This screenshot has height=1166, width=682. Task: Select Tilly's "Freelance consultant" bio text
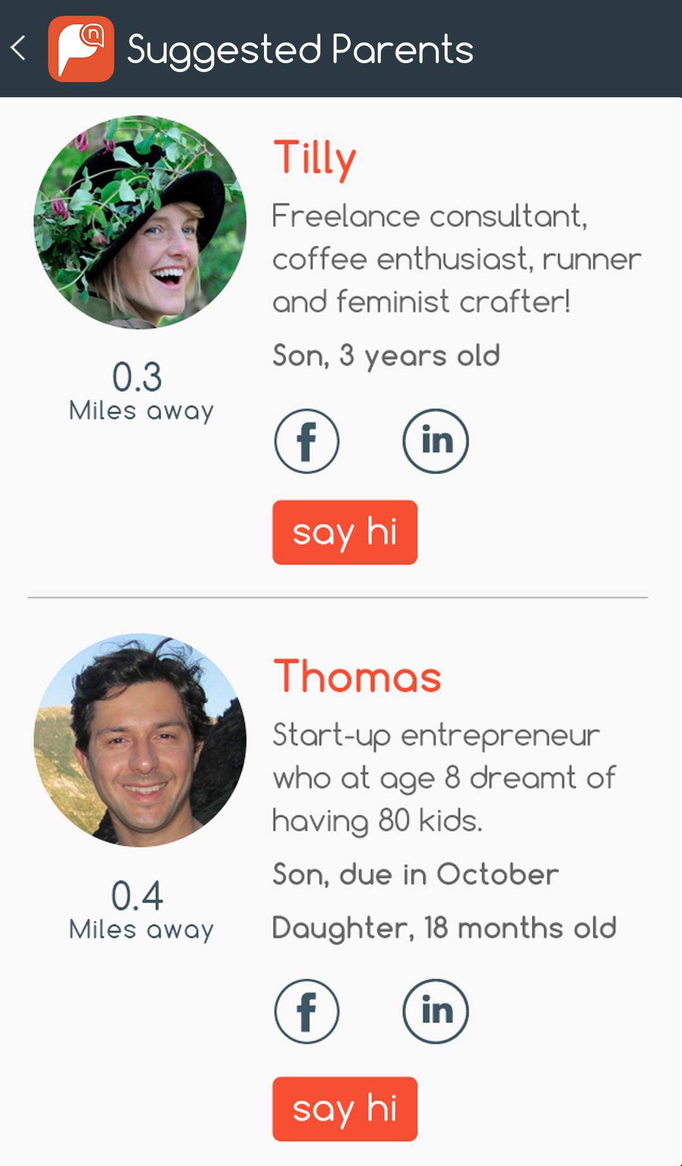pos(456,259)
